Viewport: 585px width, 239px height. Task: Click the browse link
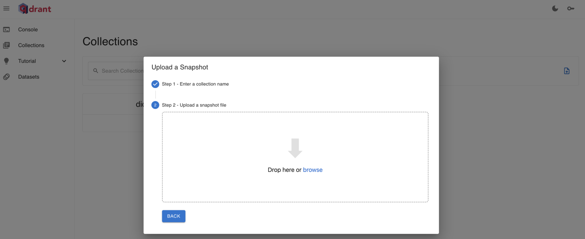tap(312, 170)
